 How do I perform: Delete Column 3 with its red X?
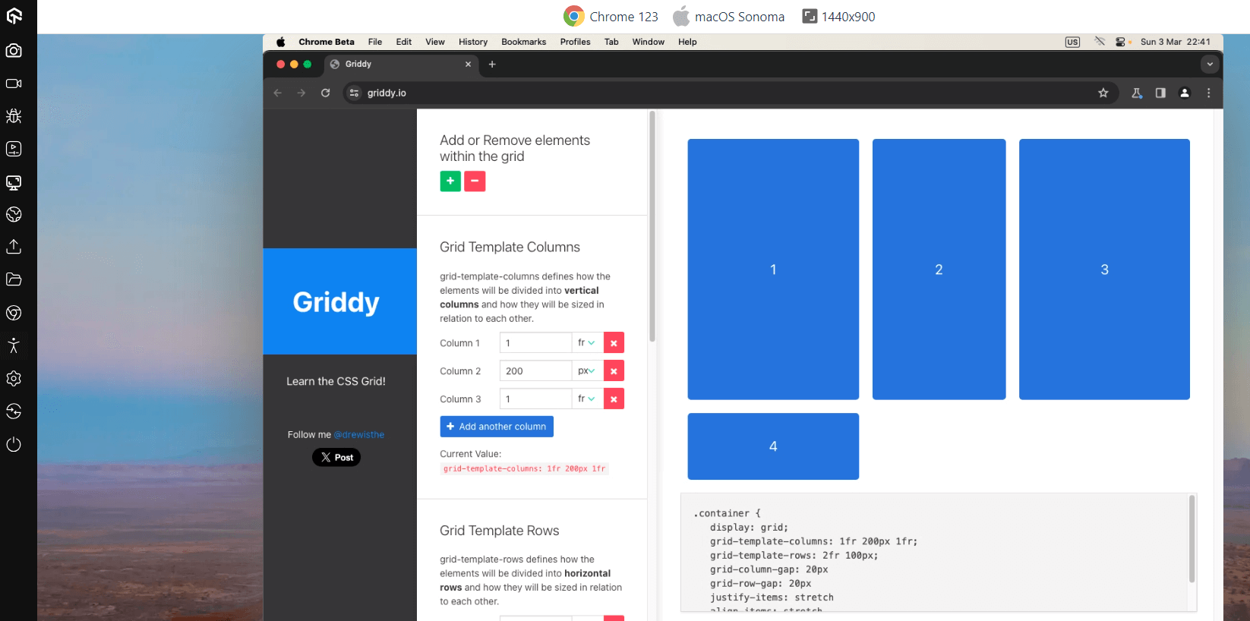pos(614,399)
